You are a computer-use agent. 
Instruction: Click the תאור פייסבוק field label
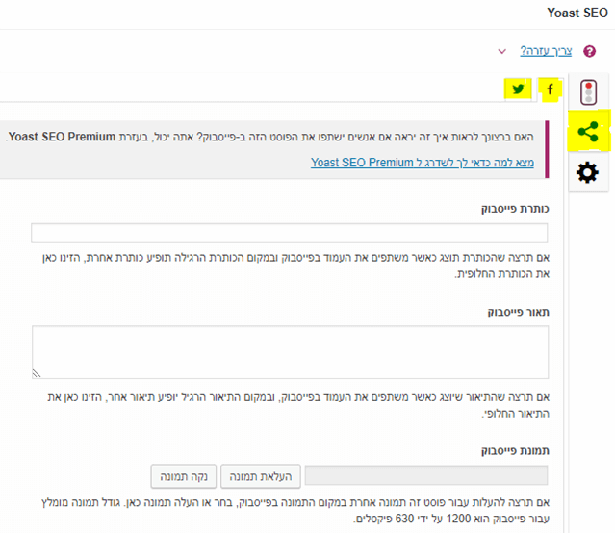point(518,312)
